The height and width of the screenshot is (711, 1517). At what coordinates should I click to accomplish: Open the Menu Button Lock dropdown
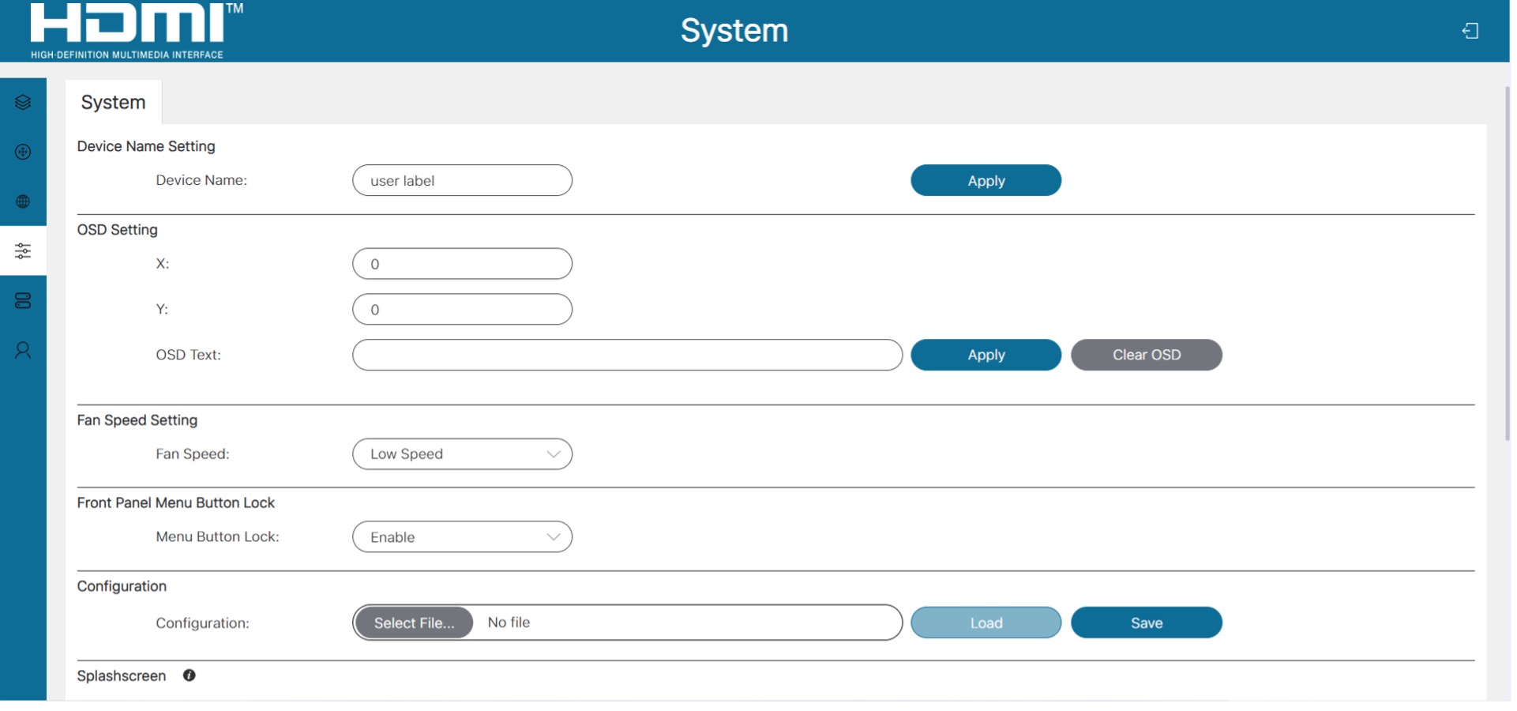point(462,537)
